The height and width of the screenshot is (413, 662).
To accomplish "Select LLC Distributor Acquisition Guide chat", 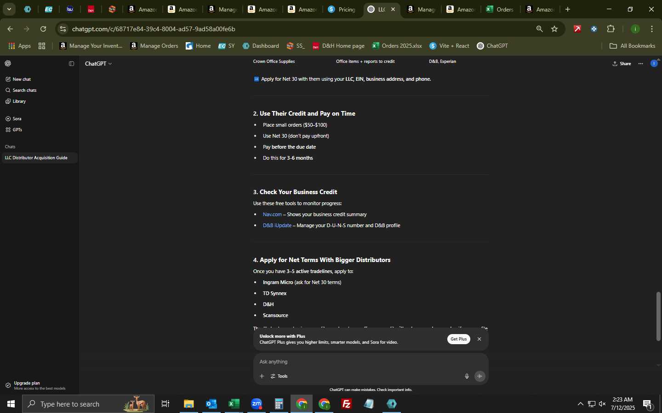I will tap(39, 158).
